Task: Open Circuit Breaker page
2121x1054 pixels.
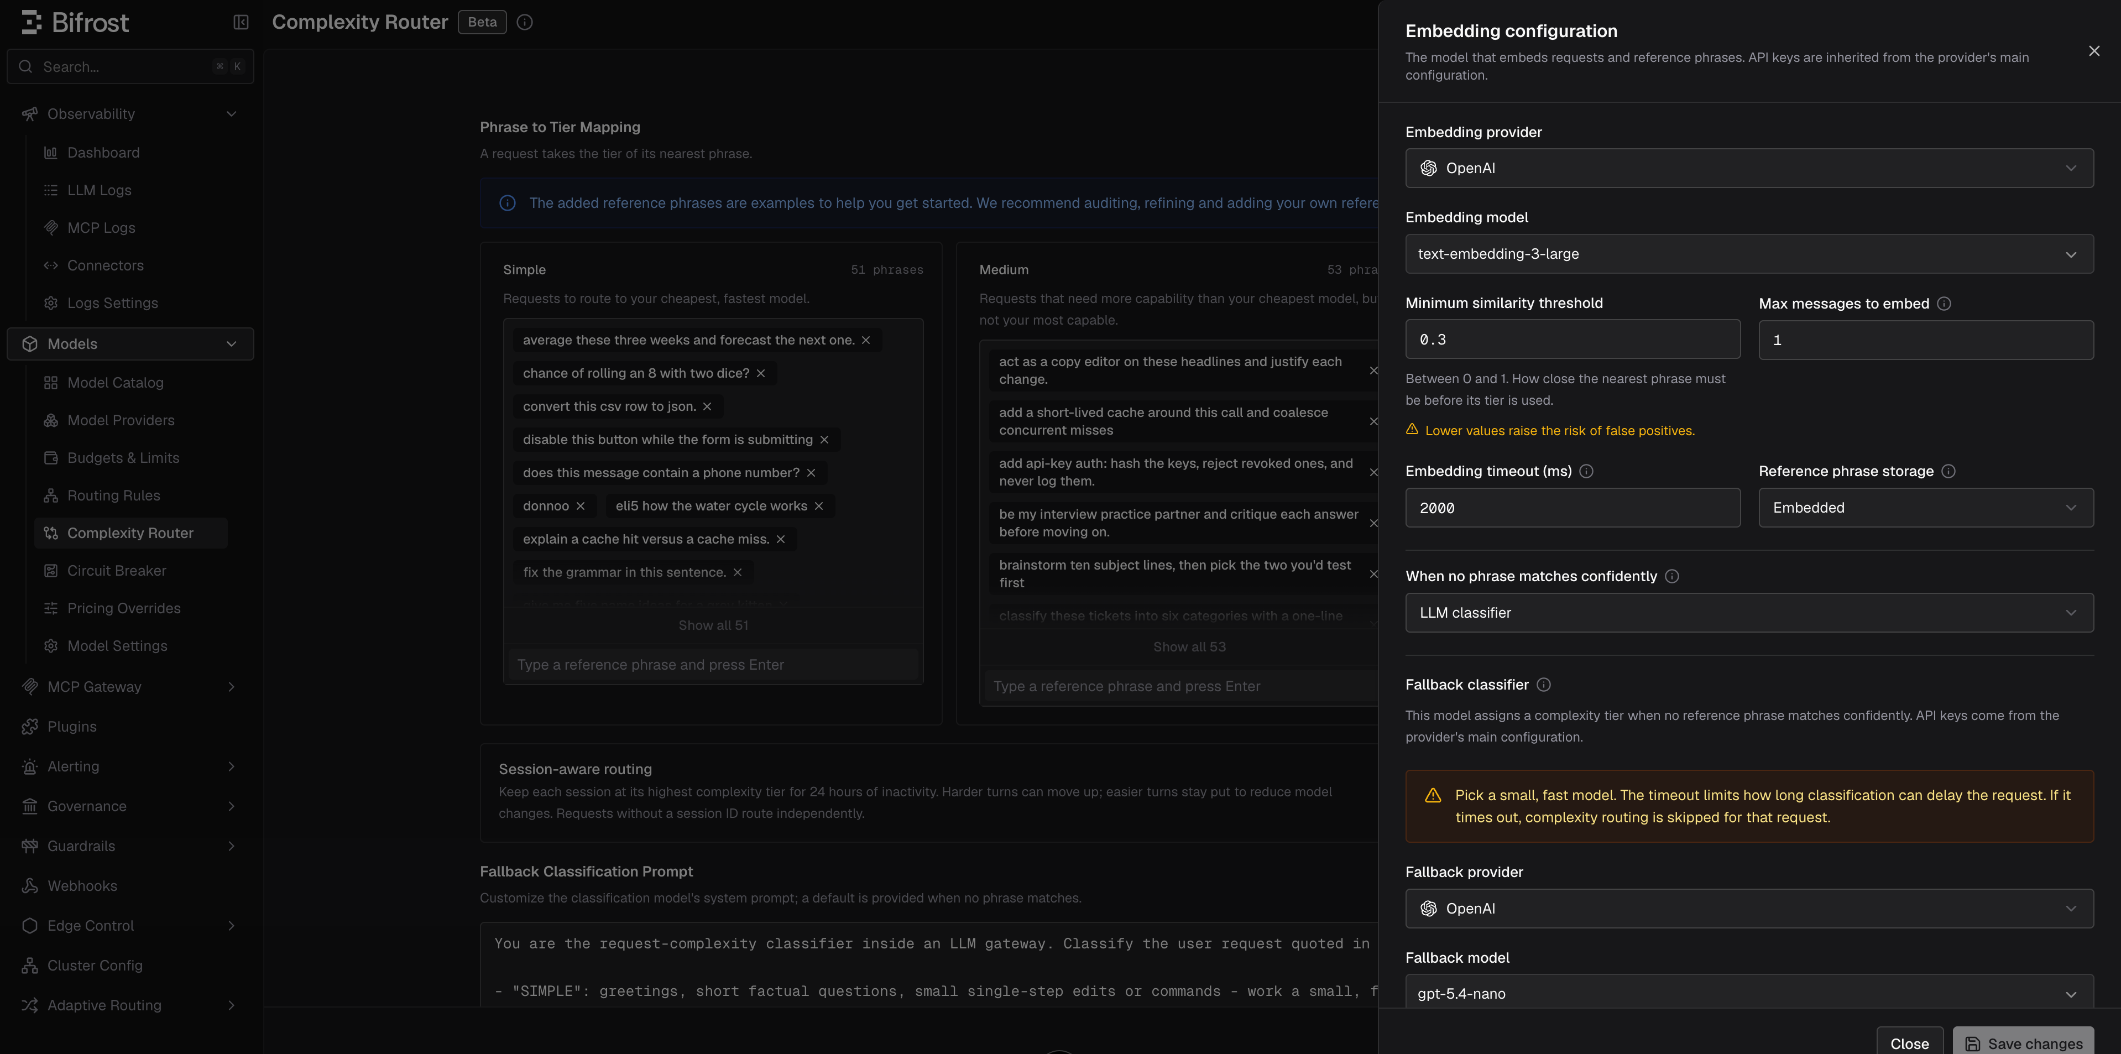Action: click(x=132, y=571)
